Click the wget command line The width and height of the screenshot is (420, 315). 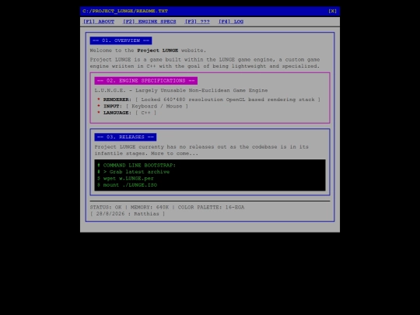pyautogui.click(x=125, y=178)
